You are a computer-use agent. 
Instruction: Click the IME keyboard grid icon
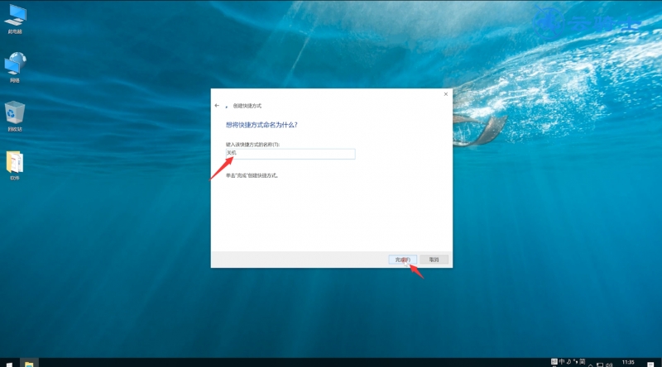[x=554, y=361]
